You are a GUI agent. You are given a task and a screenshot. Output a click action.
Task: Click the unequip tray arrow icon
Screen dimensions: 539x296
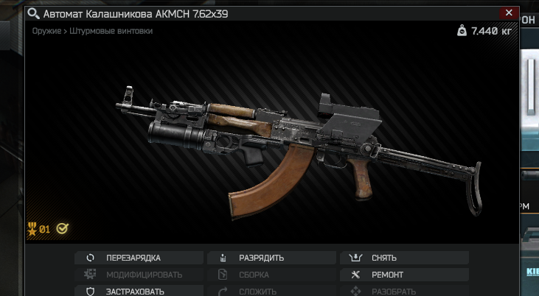click(355, 258)
